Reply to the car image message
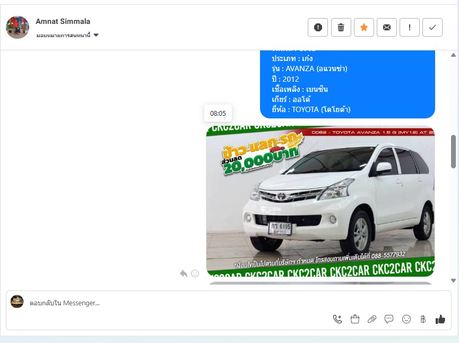 184,273
